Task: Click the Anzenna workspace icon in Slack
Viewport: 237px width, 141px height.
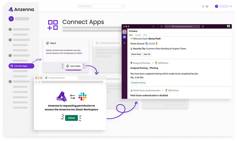Action: (x=125, y=32)
